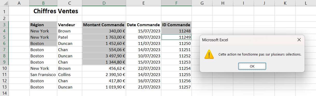The width and height of the screenshot is (316, 96).
Task: Select the date cell 14/07/2023 in row 7
Action: 143,50
